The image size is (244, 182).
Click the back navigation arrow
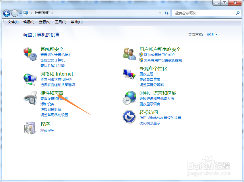6,13
